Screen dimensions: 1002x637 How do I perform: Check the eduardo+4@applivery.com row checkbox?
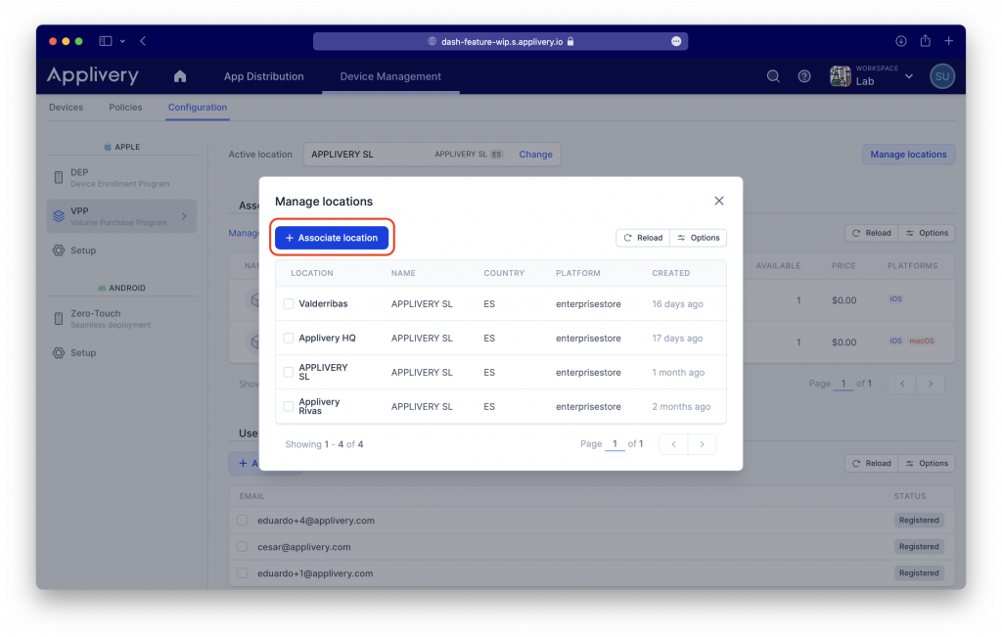[243, 521]
